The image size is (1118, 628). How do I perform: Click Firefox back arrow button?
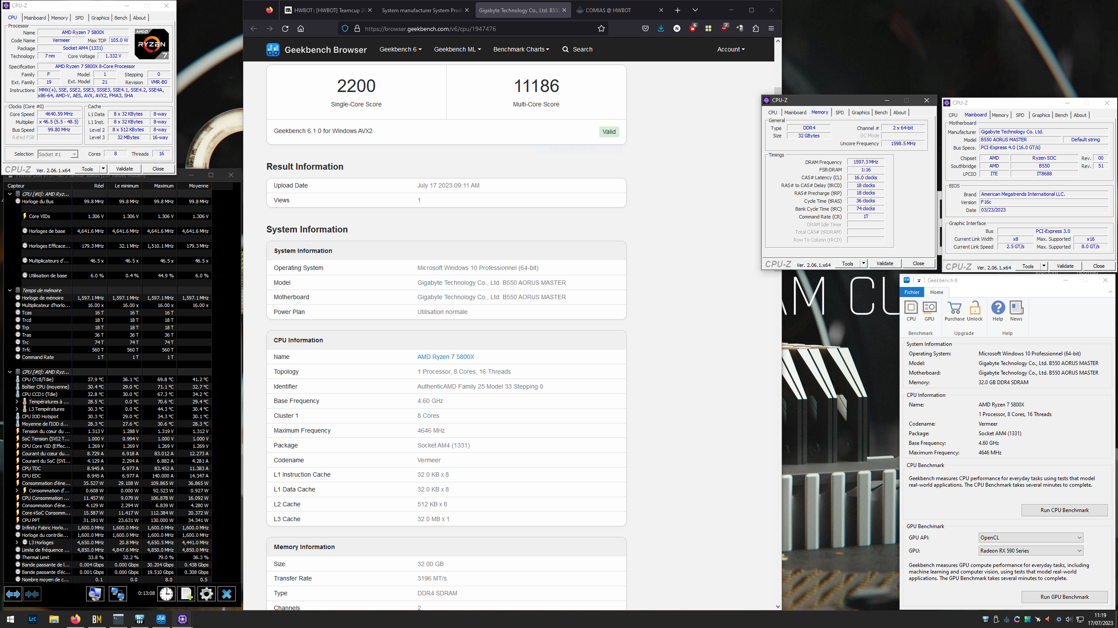254,28
